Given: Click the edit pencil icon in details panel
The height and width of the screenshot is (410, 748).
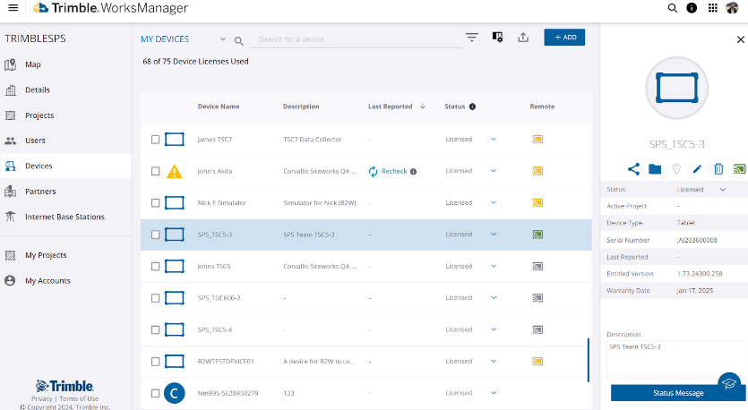Looking at the screenshot, I should click(698, 169).
